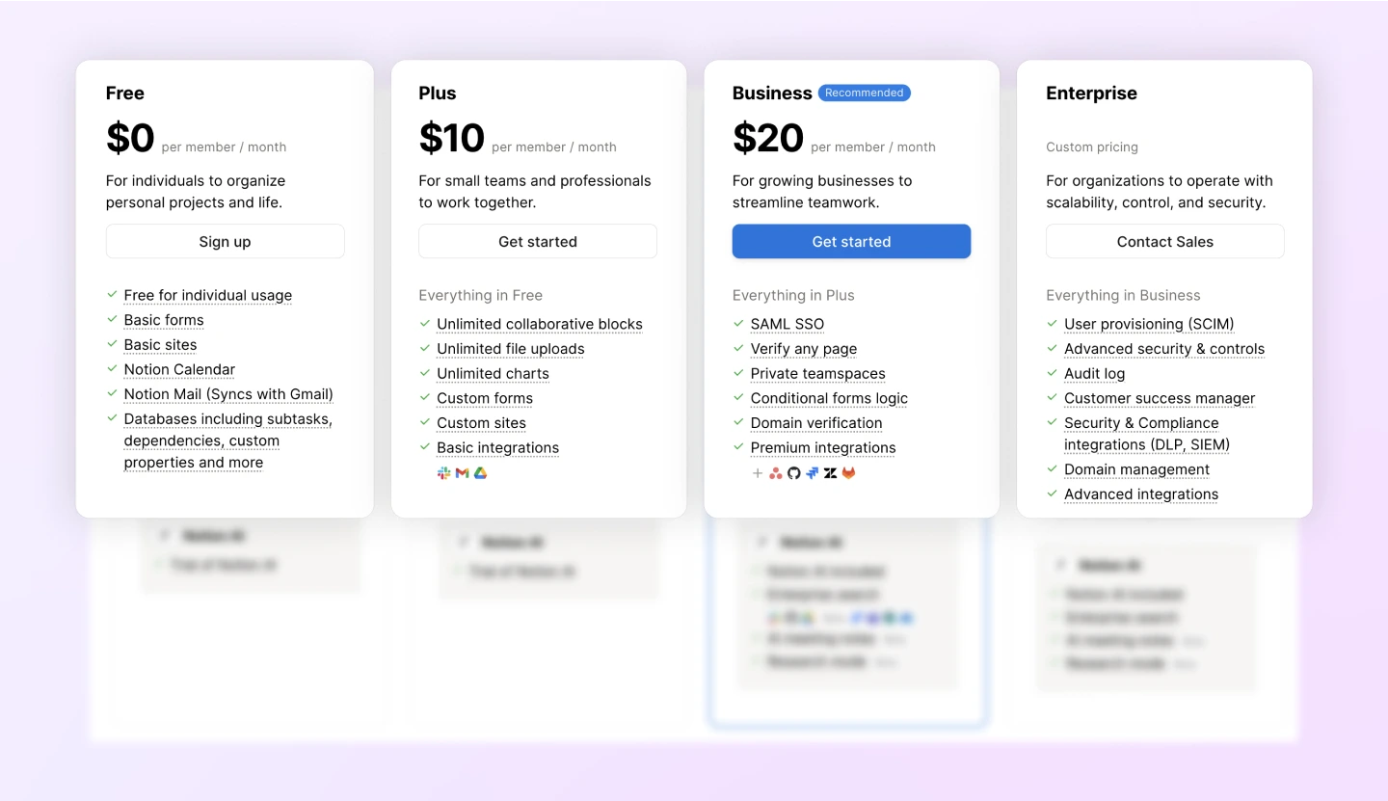Screen dimensions: 1388x801
Task: Click Contact Sales for the Enterprise plan
Action: [x=1164, y=241]
